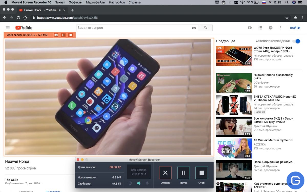Open the ROZETKA channel name
The height and width of the screenshot is (192, 307).
click(260, 145)
